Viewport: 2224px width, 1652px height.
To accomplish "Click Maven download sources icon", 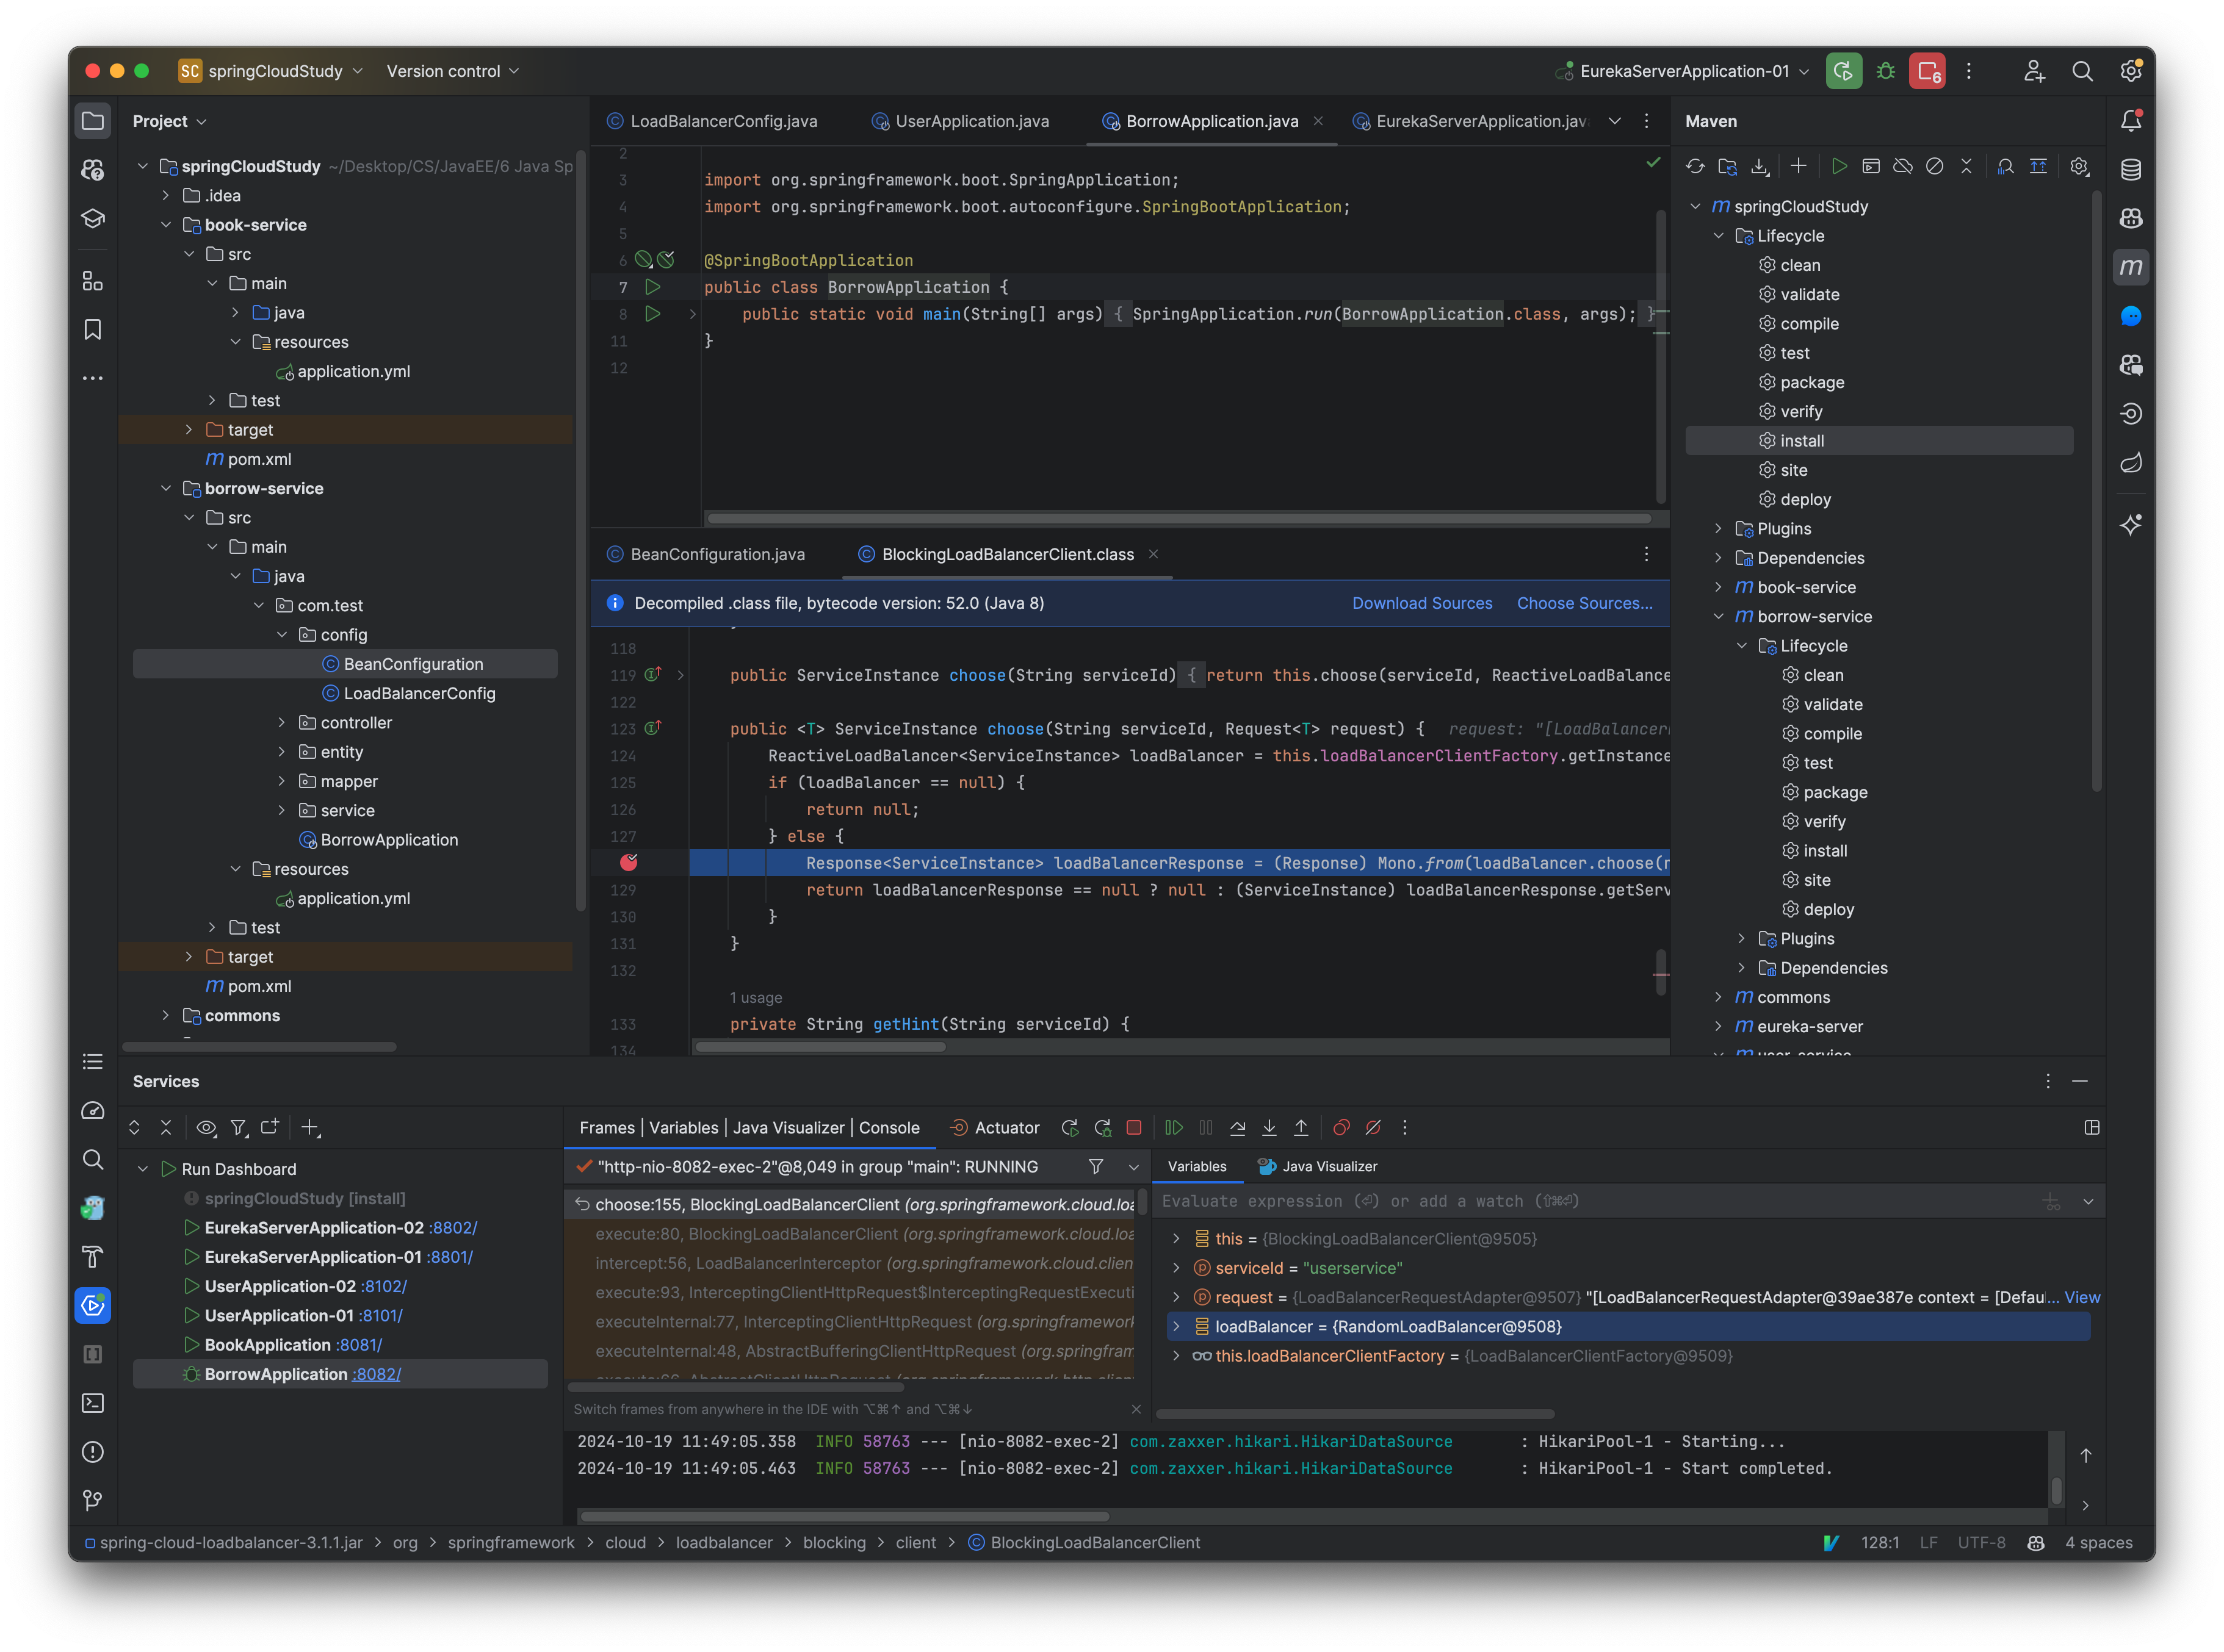I will (1760, 166).
